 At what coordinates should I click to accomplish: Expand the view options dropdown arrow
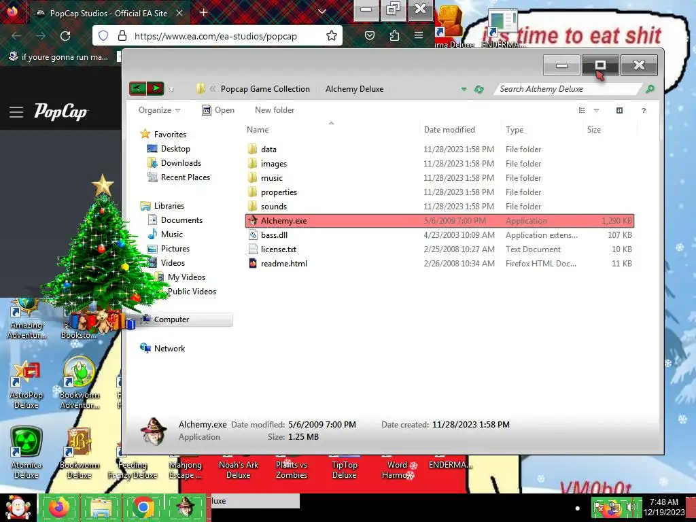point(597,111)
